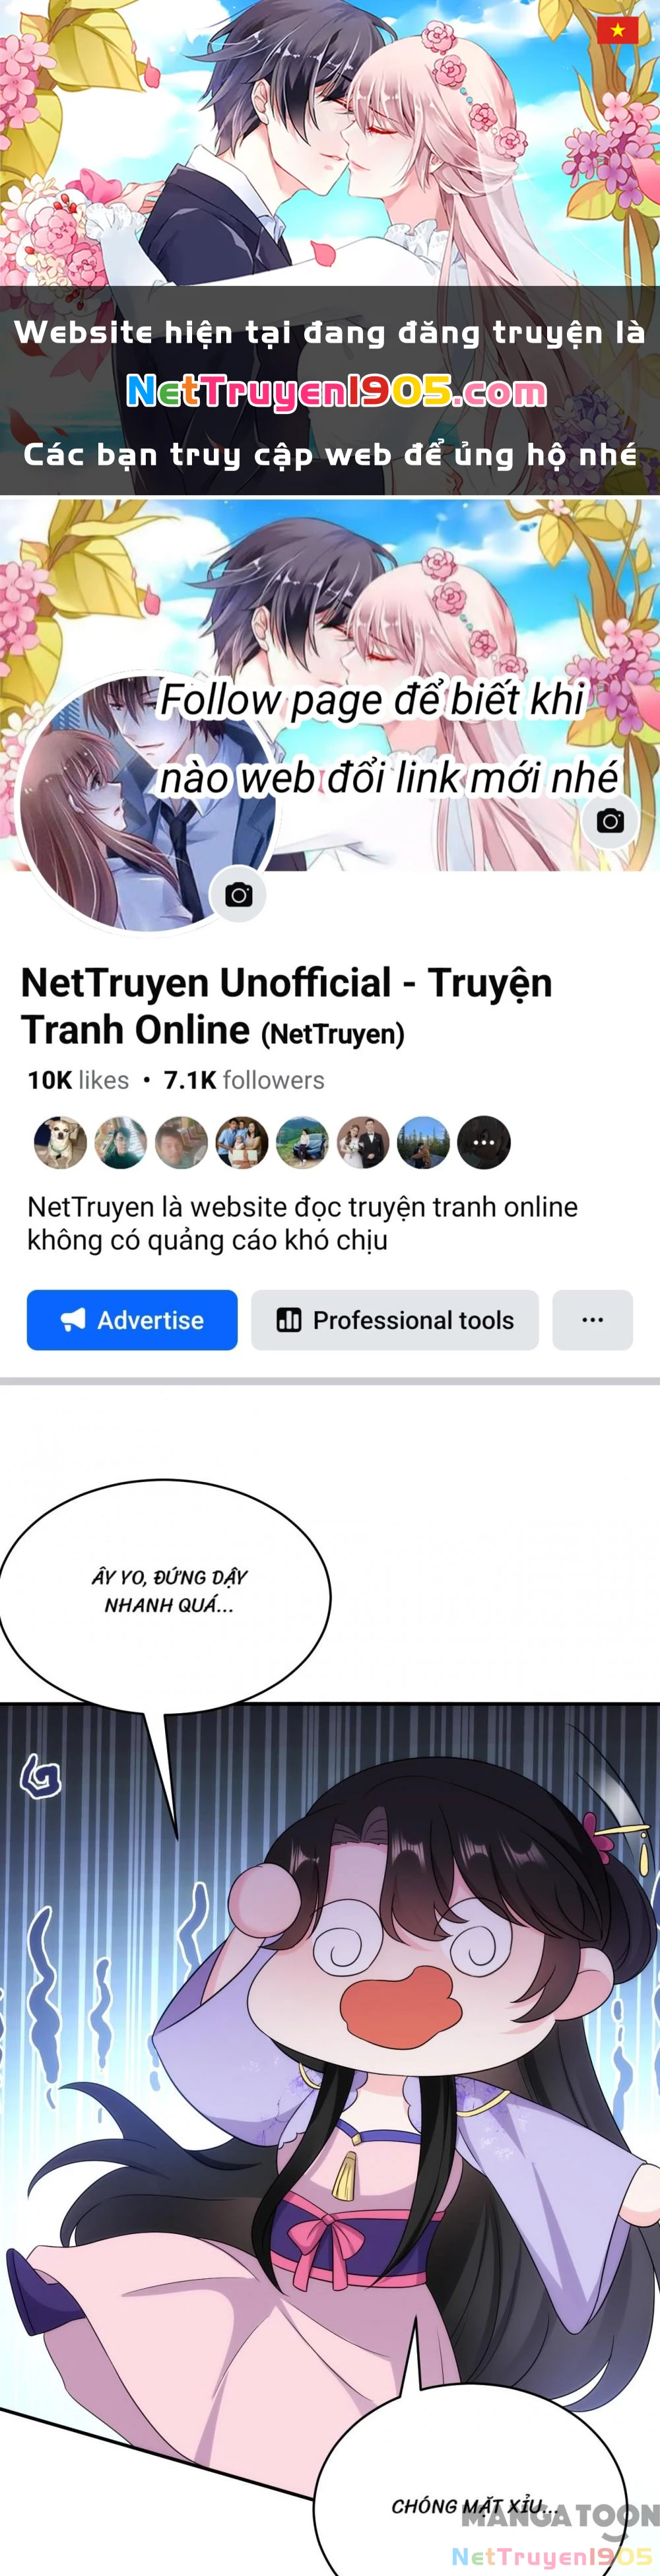Click the wedding couple follower avatar
Viewport: 660px width, 2576px height.
363,1142
